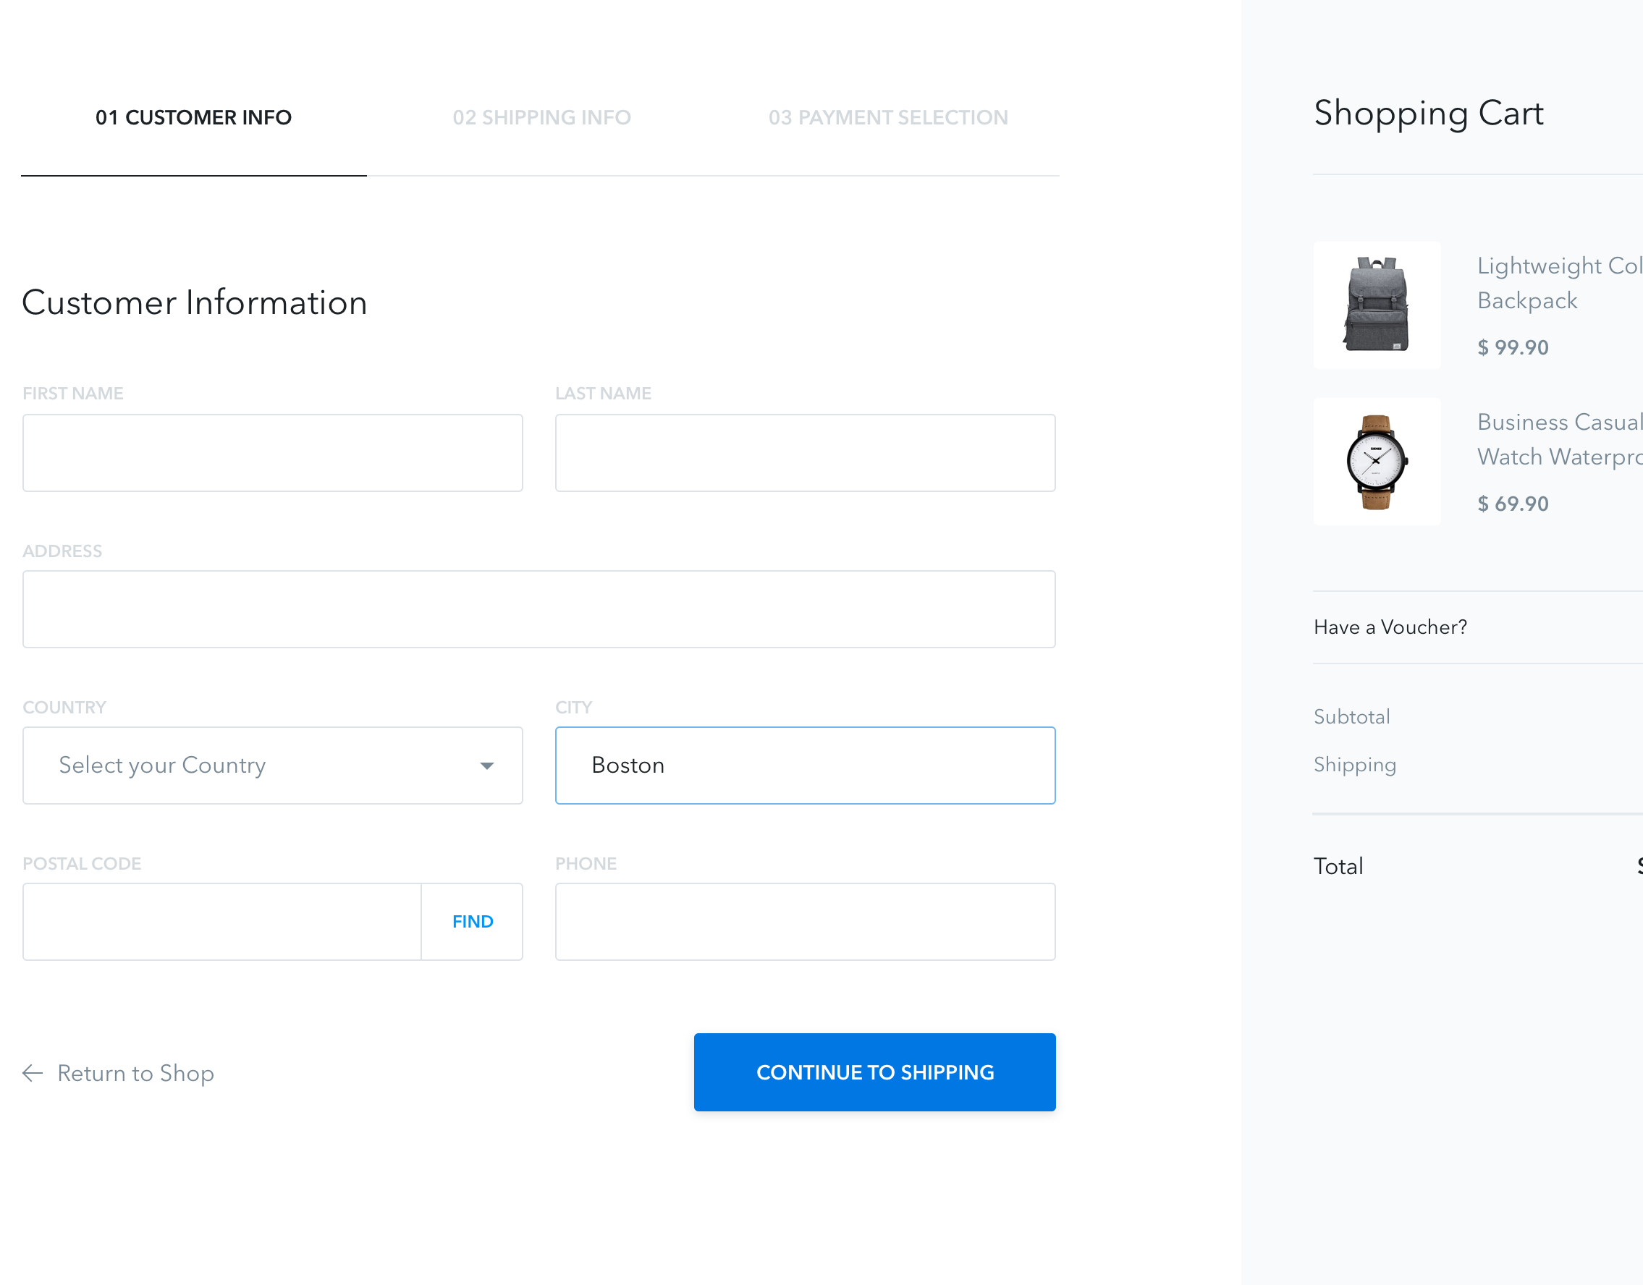1643x1285 pixels.
Task: Switch to the 03 Payment Selection tab
Action: (887, 117)
